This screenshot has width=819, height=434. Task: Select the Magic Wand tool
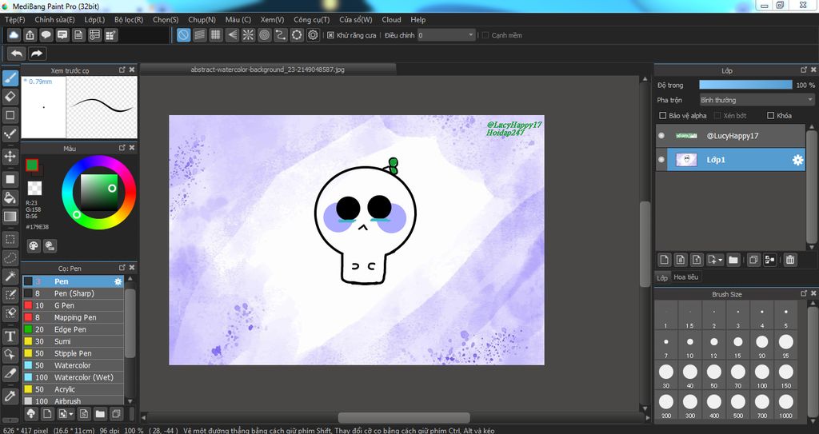(x=10, y=276)
